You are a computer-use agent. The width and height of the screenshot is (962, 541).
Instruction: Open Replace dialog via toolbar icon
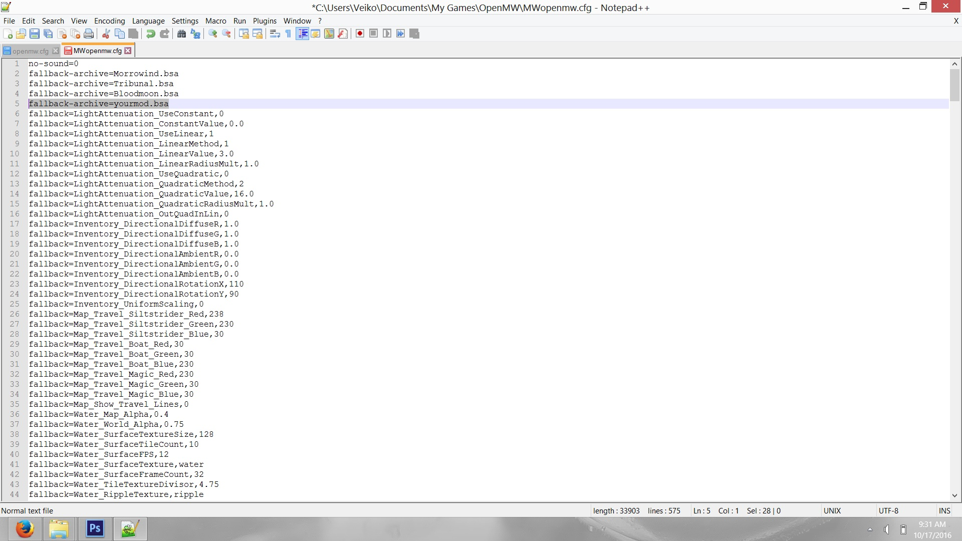pyautogui.click(x=195, y=34)
